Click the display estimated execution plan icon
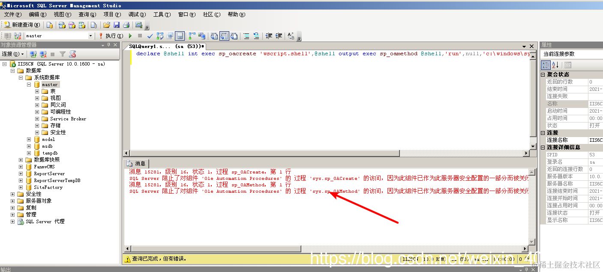 point(160,36)
